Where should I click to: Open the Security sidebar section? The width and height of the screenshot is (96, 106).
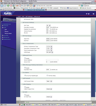(6, 35)
